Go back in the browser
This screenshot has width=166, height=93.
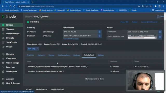[3, 6]
